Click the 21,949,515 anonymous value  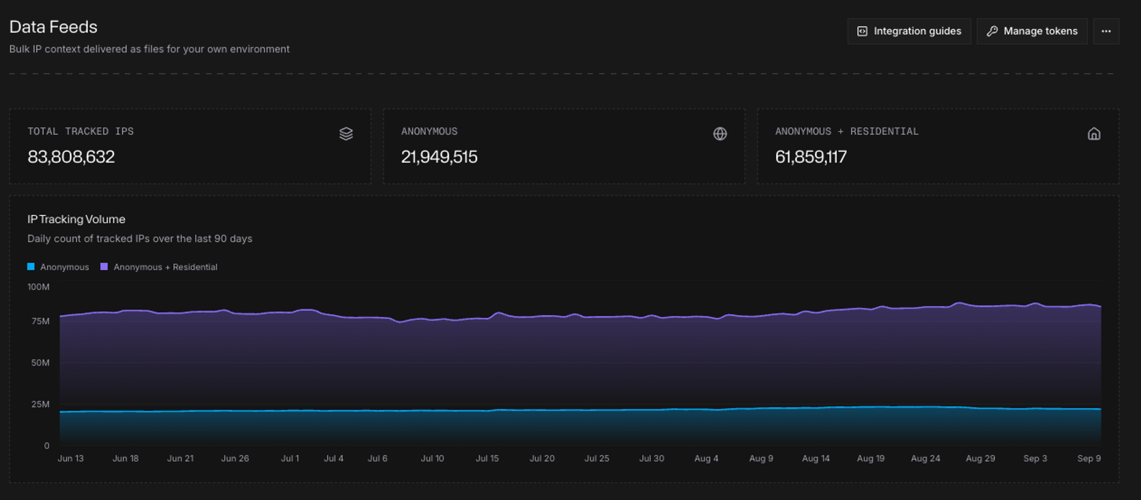click(439, 157)
